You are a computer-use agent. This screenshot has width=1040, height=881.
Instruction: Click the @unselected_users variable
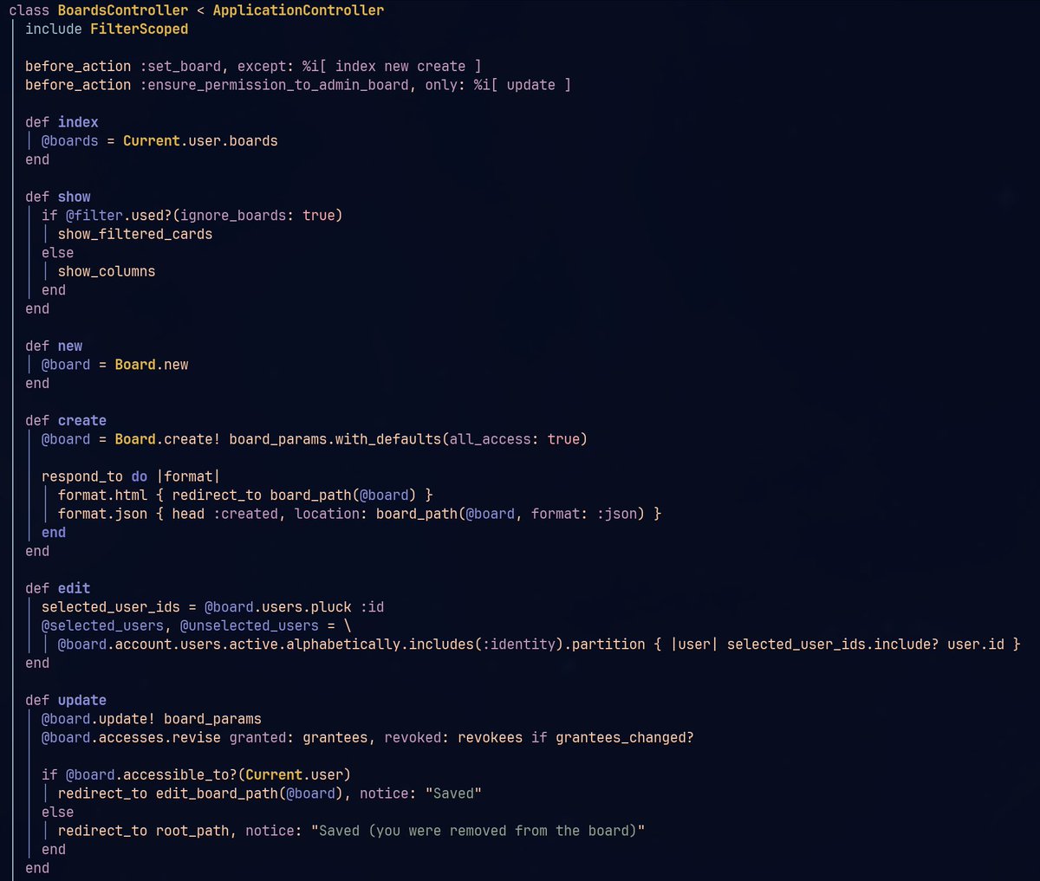point(250,625)
